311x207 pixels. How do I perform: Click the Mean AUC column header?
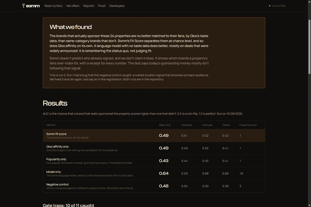(165, 125)
